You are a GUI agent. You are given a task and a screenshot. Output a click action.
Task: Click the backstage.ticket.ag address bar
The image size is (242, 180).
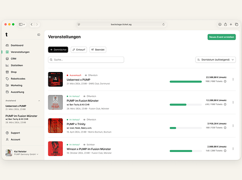coord(121,24)
